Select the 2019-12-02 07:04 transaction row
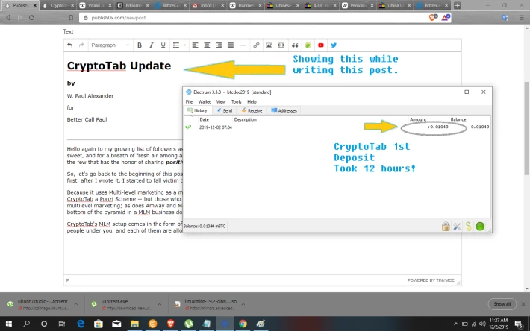Screen dimensions: 530x331 click(x=337, y=127)
